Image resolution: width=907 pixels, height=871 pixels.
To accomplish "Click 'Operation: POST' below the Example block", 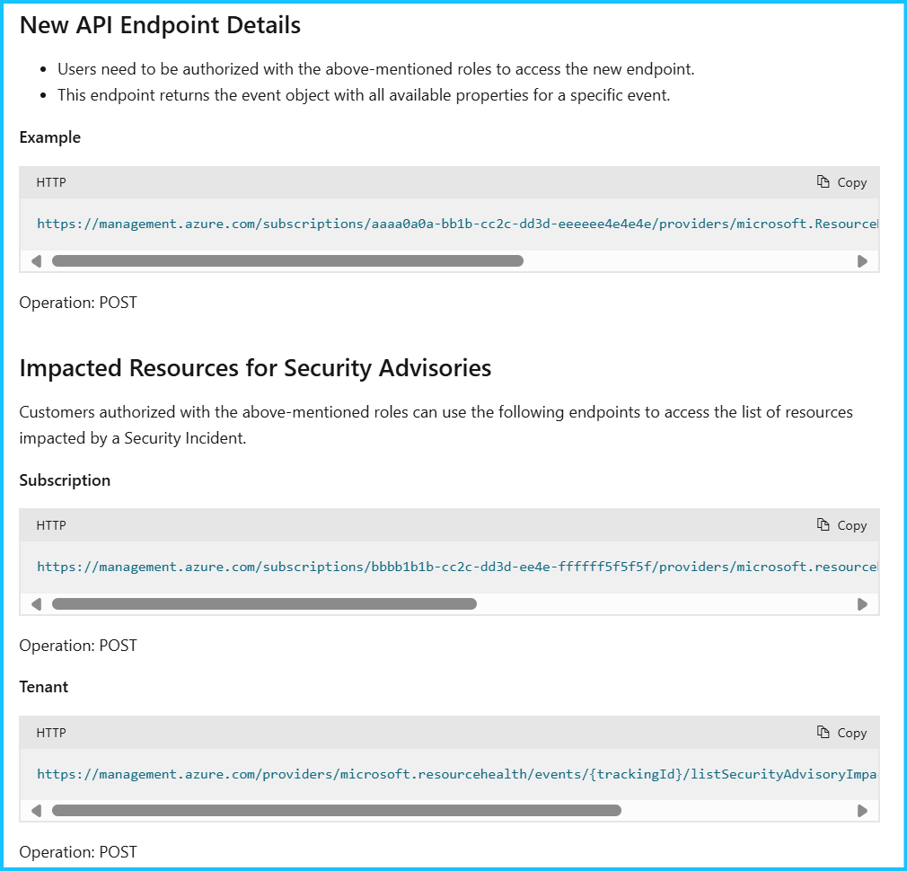I will pyautogui.click(x=78, y=303).
